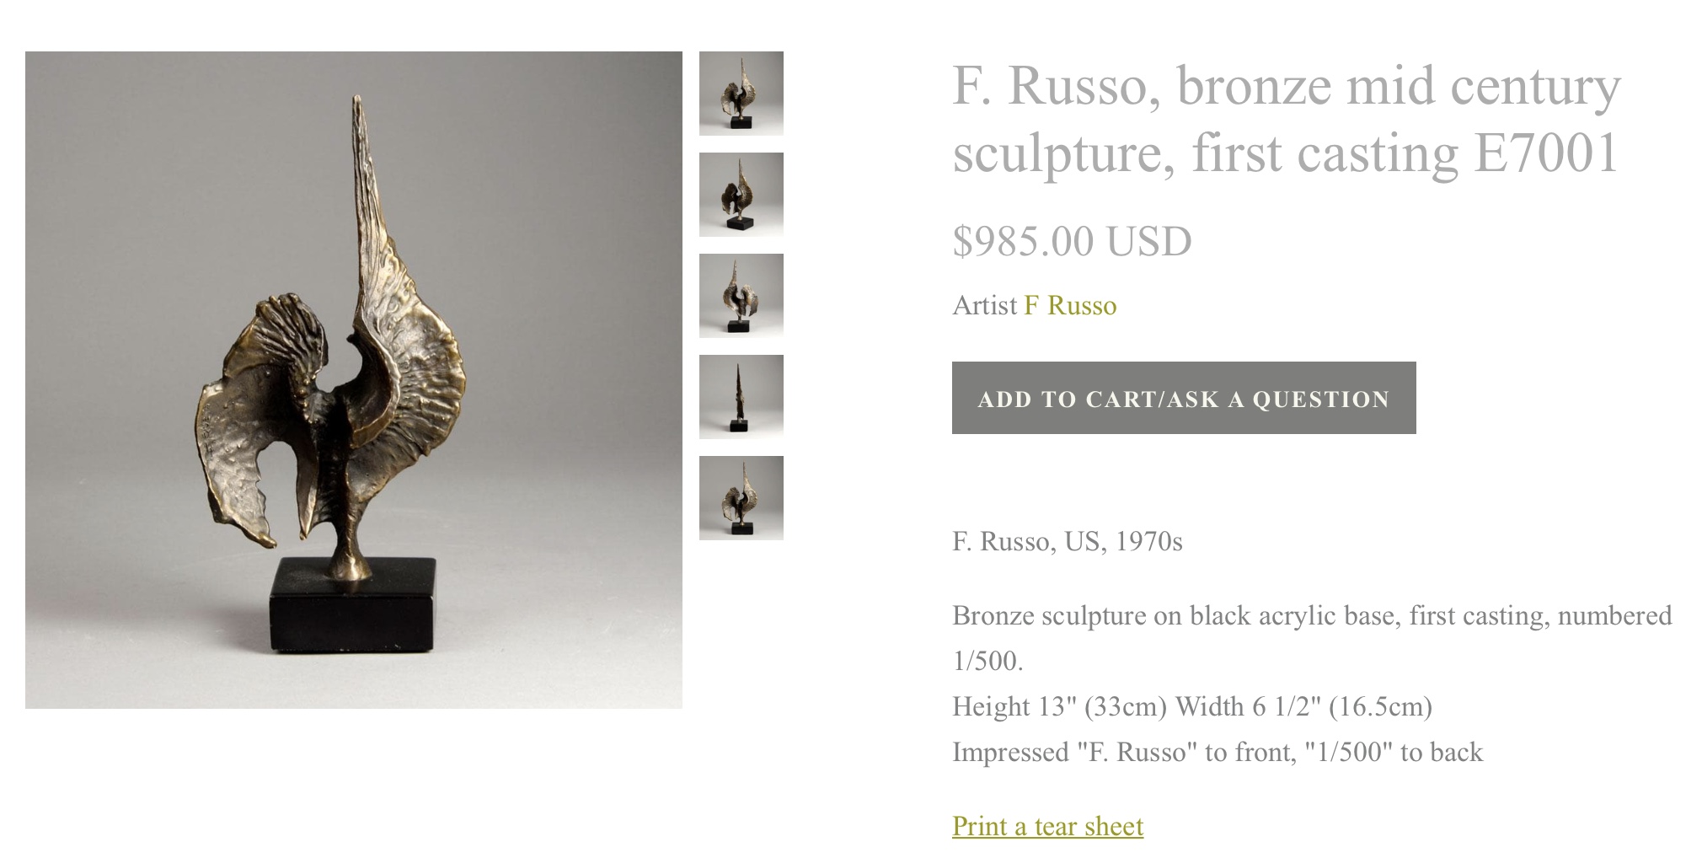
Task: Select the third sculpture thumbnail
Action: click(x=741, y=296)
